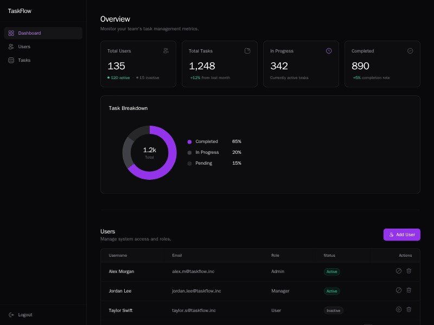The image size is (434, 325).
Task: Click the Dashboard grid icon in sidebar
Action: pos(11,33)
